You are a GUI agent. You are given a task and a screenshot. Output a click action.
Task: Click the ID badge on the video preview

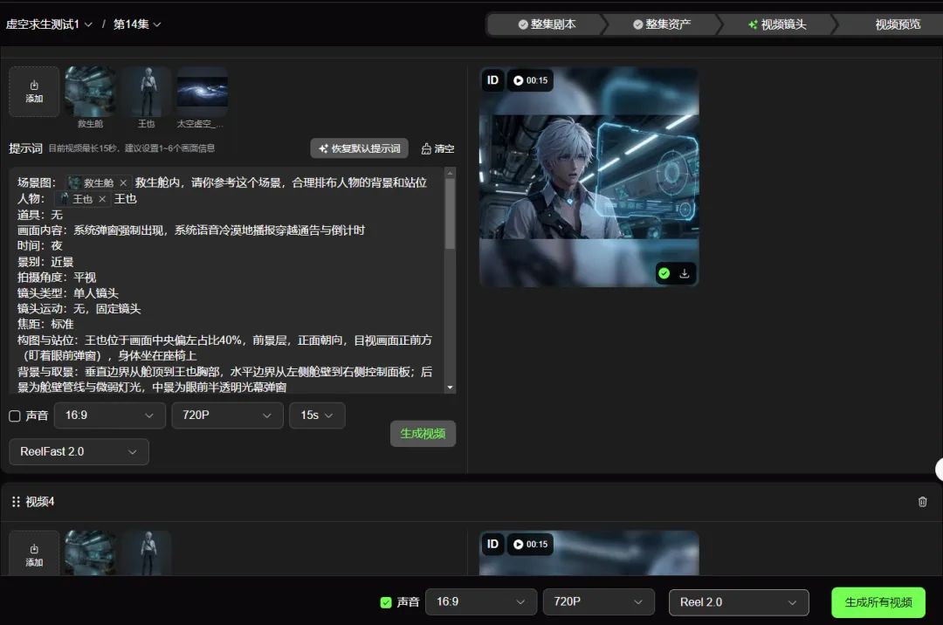tap(492, 79)
